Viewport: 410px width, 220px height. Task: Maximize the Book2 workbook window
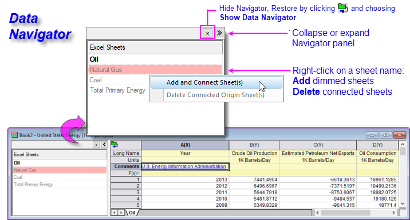click(386, 135)
